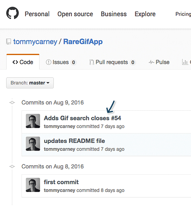Click the Graphs bar chart icon
191x212 pixels.
185,62
